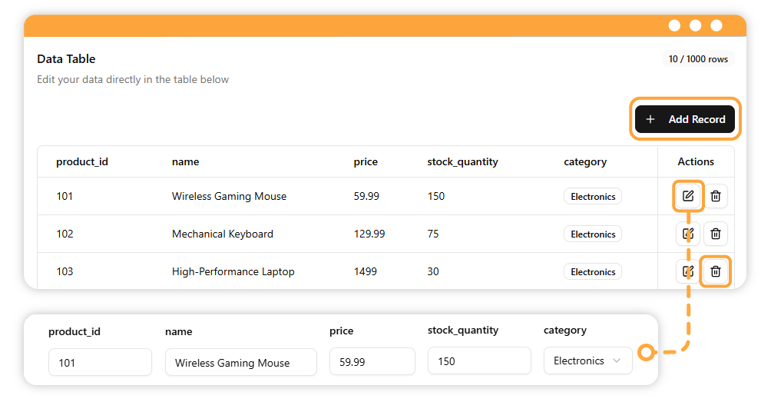Click the name field with Wireless Gaming Mouse
771x412 pixels.
click(240, 362)
